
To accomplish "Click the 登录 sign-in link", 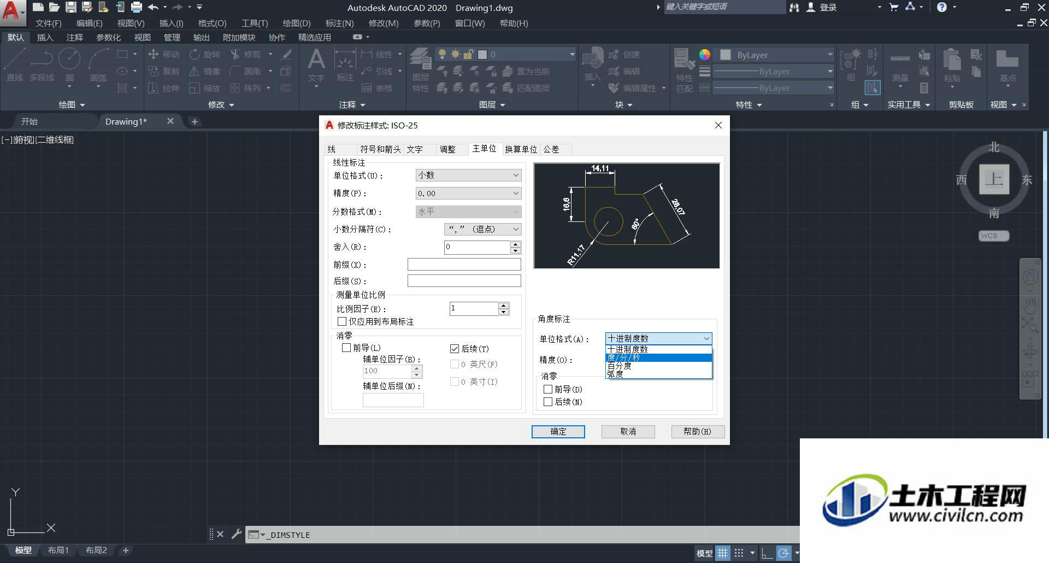I will click(828, 7).
